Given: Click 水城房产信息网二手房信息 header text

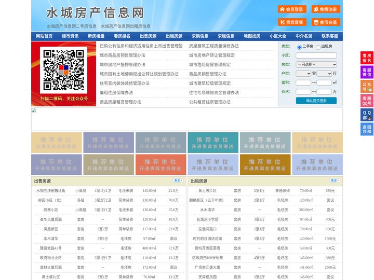Looking at the screenshot, I should [72, 26].
